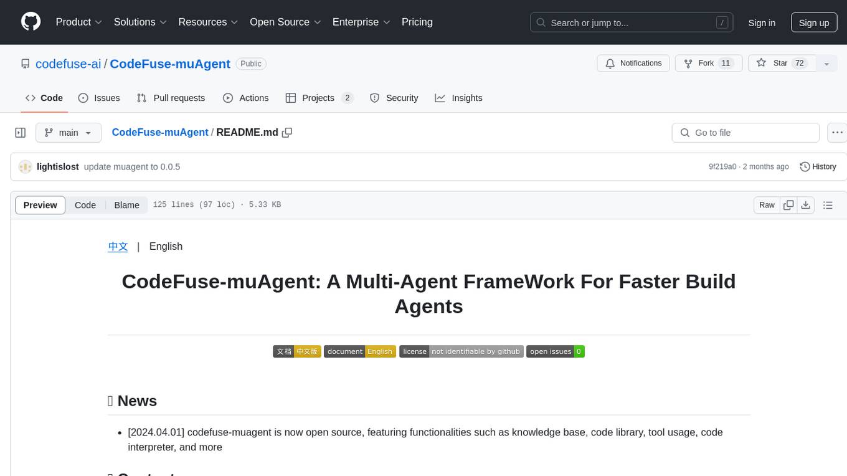Click the 文档 中文版 badge
Screen dimensions: 847x476
pos(297,351)
